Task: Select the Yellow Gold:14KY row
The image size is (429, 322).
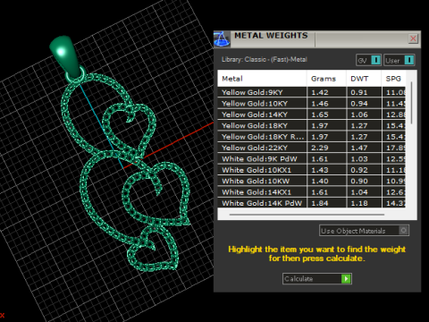Action: pos(312,114)
